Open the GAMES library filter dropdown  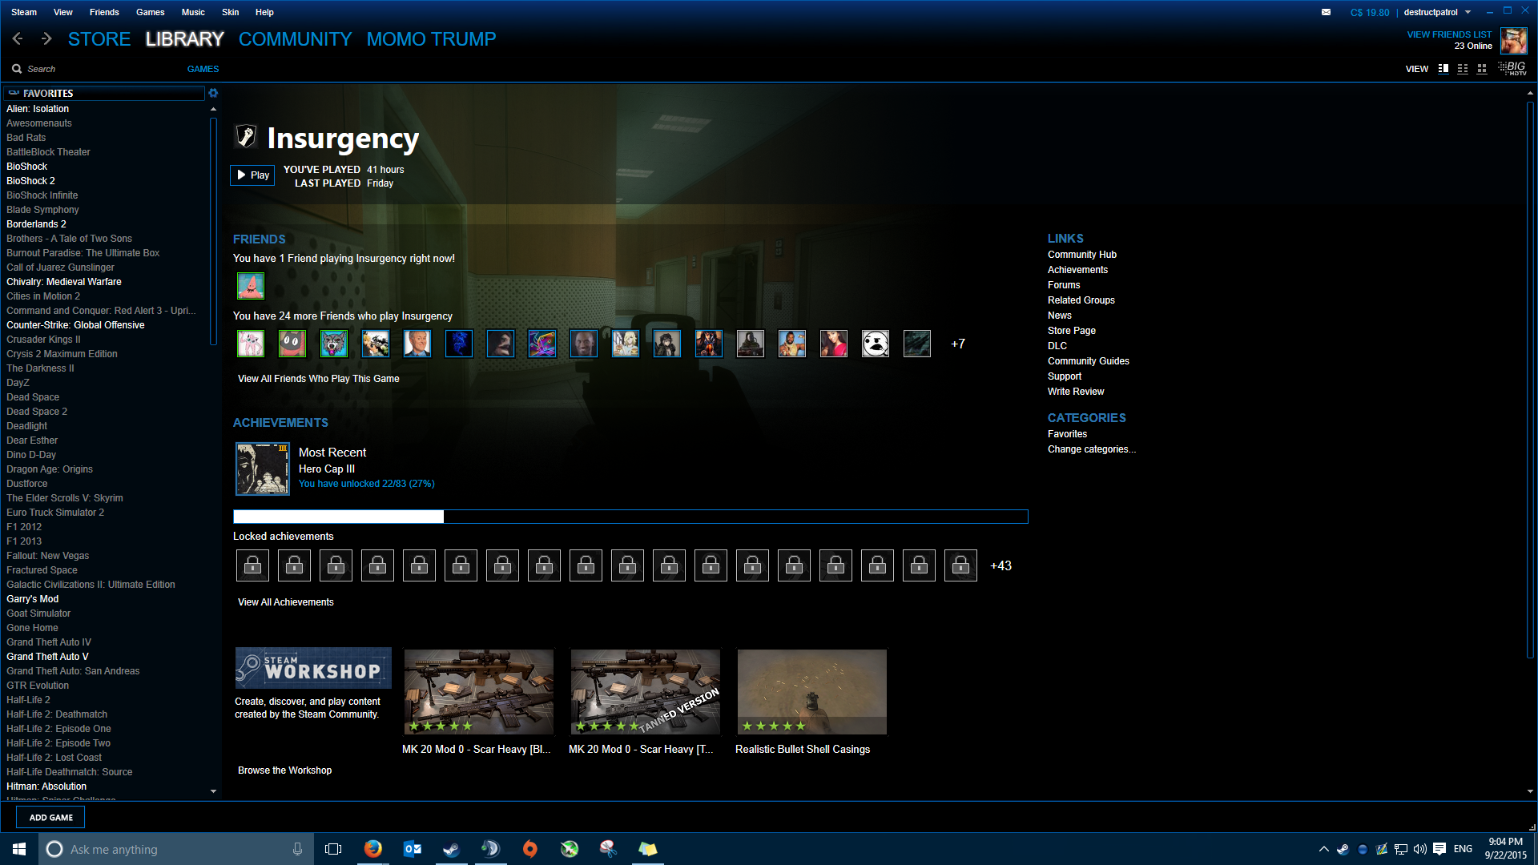pyautogui.click(x=203, y=69)
